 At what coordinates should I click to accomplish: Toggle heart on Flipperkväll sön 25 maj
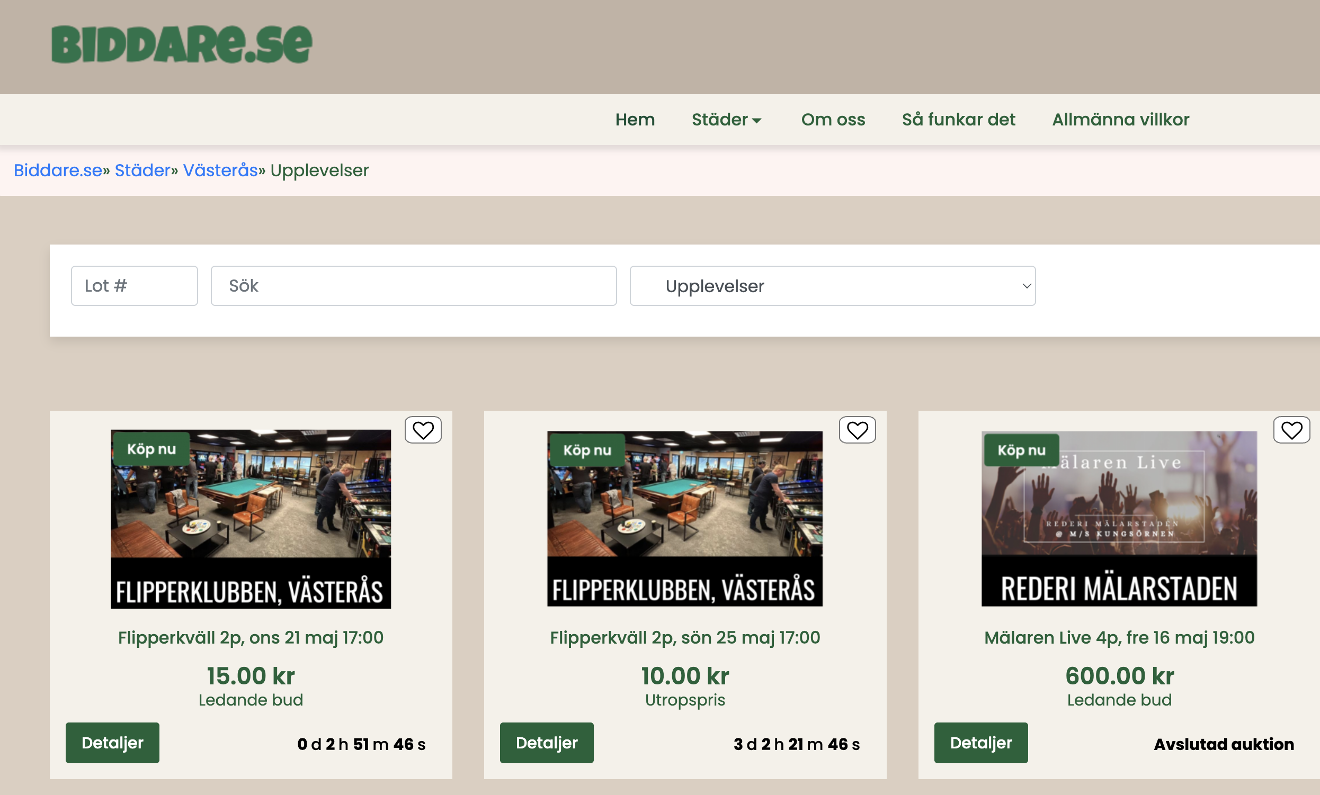click(857, 430)
